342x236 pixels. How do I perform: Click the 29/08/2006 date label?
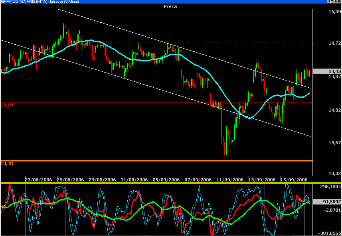pos(102,180)
